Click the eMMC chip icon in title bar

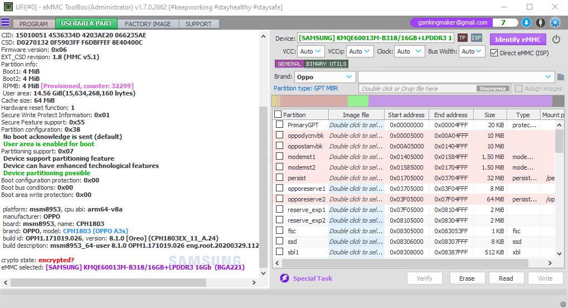click(8, 7)
